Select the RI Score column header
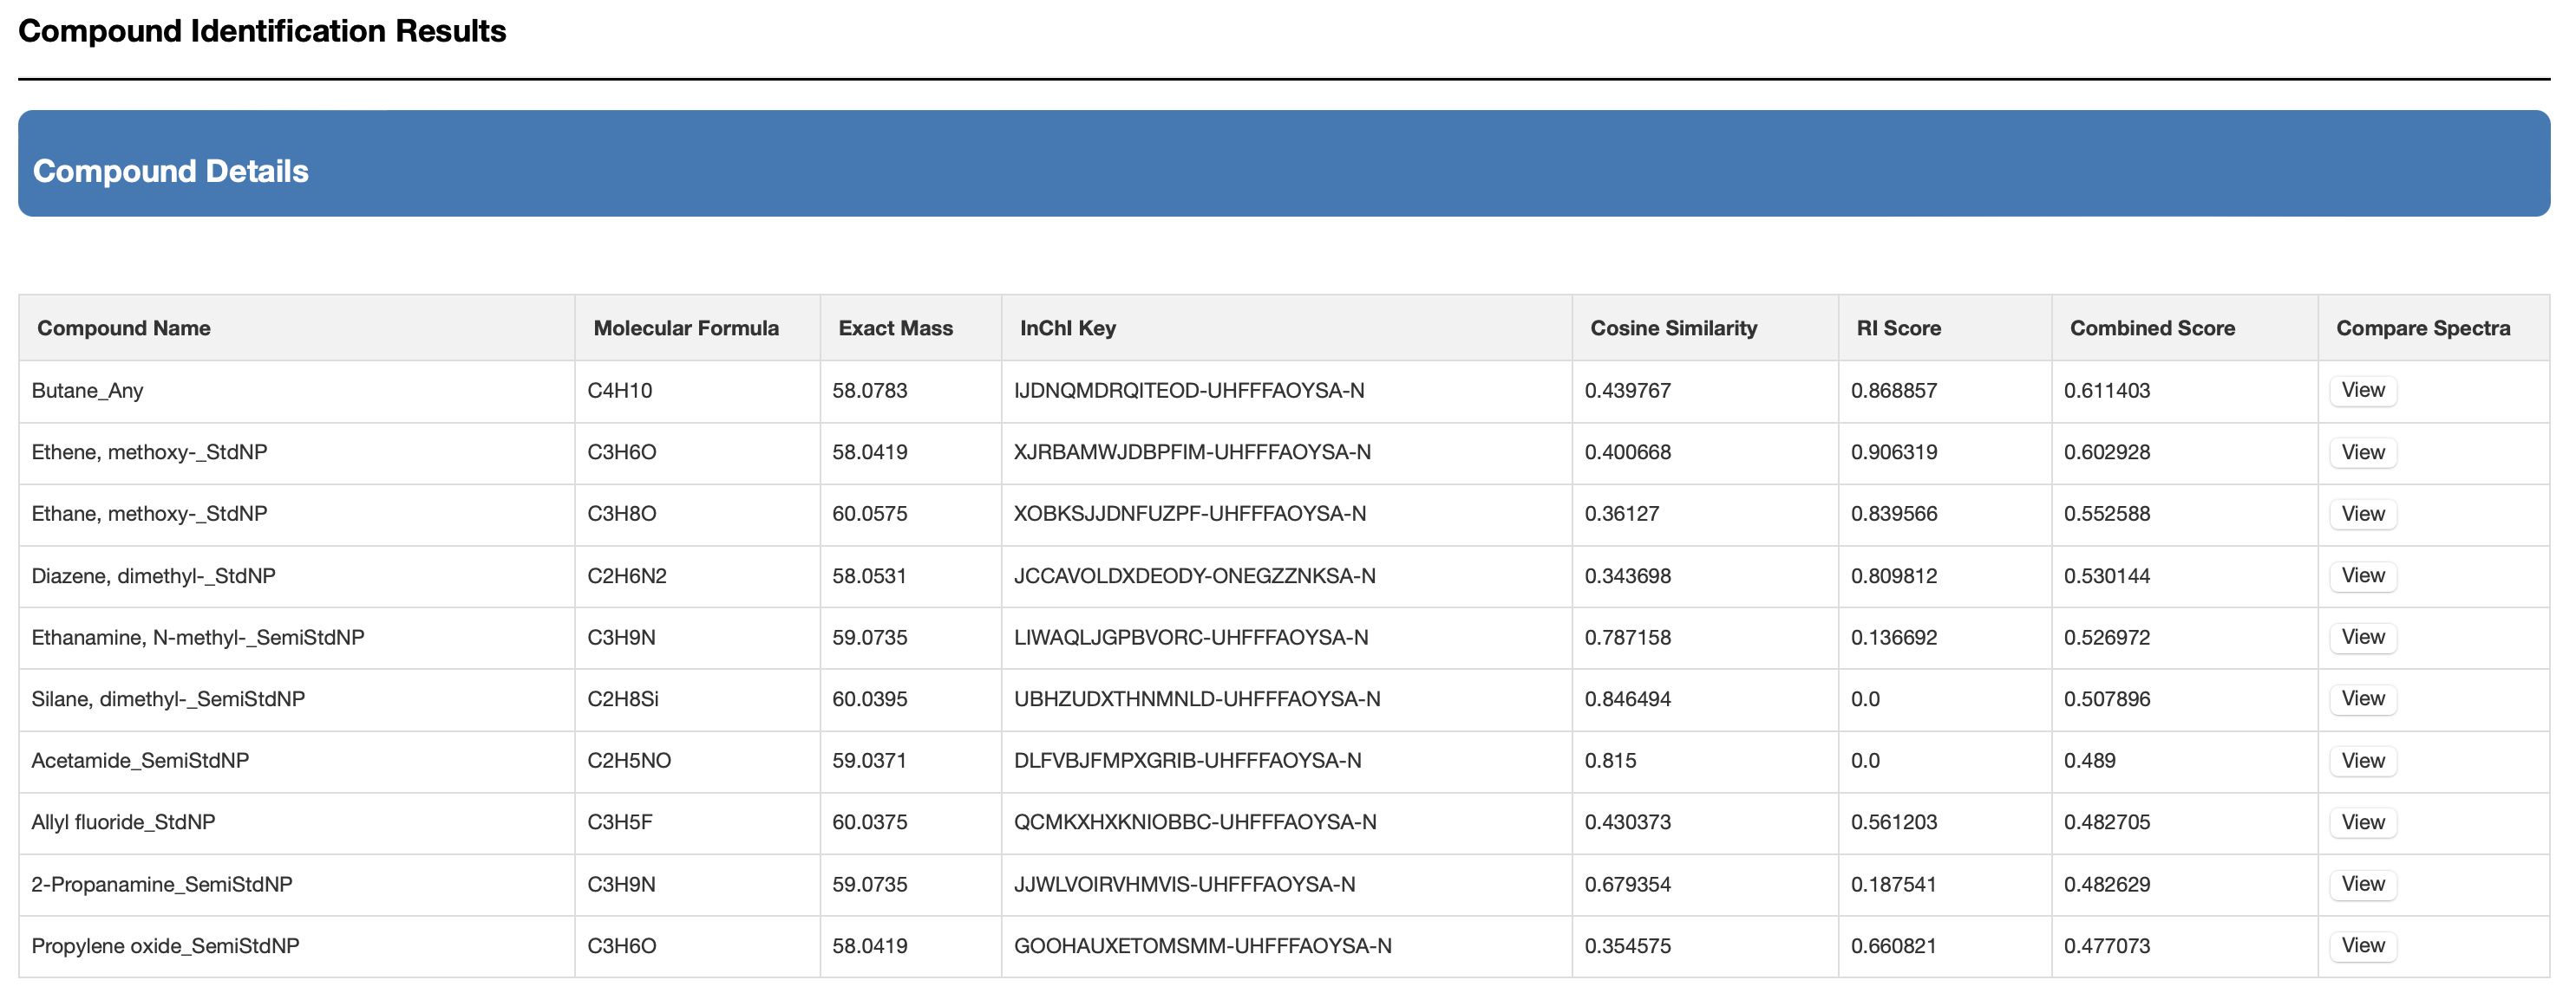Image resolution: width=2576 pixels, height=993 pixels. (x=1898, y=328)
